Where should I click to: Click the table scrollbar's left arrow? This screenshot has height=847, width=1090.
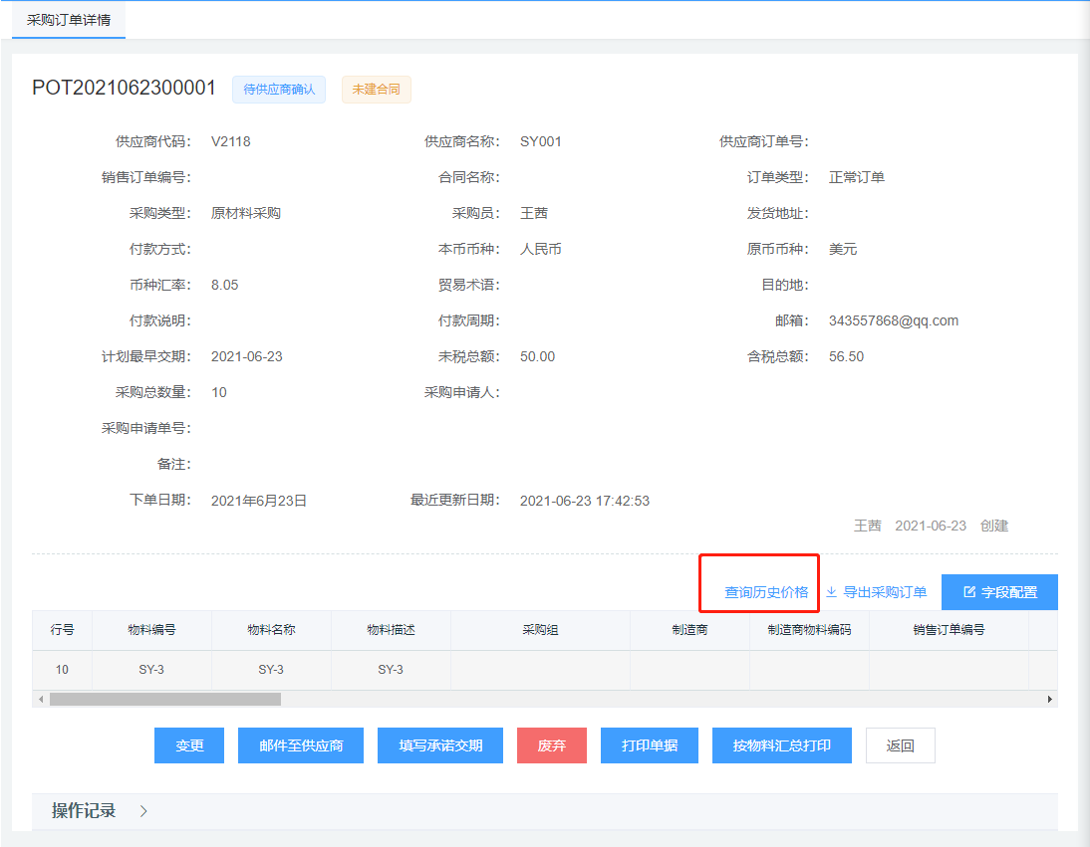(41, 700)
